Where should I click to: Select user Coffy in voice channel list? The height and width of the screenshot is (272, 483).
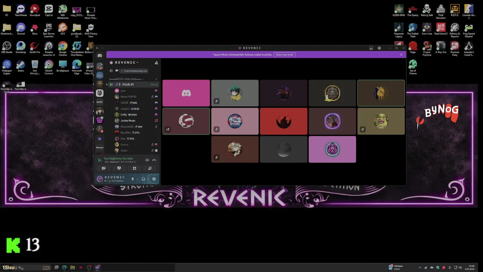pyautogui.click(x=136, y=114)
